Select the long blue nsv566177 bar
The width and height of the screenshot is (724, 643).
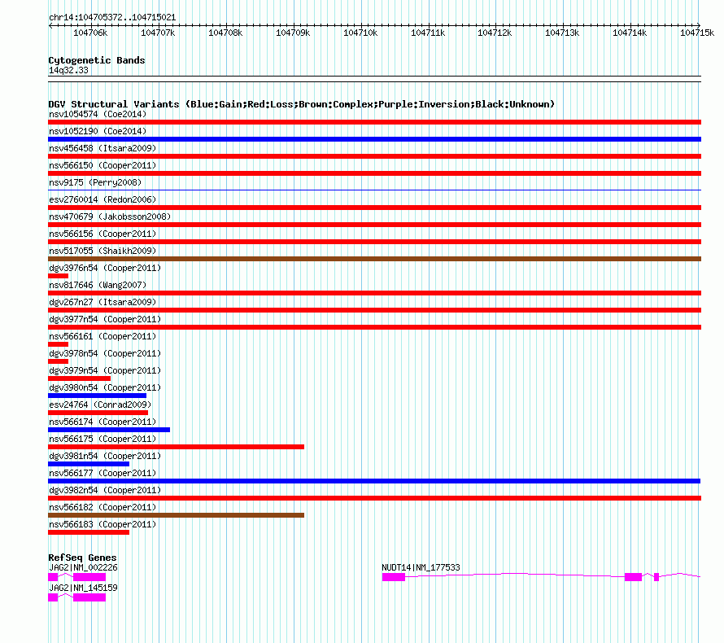point(374,481)
